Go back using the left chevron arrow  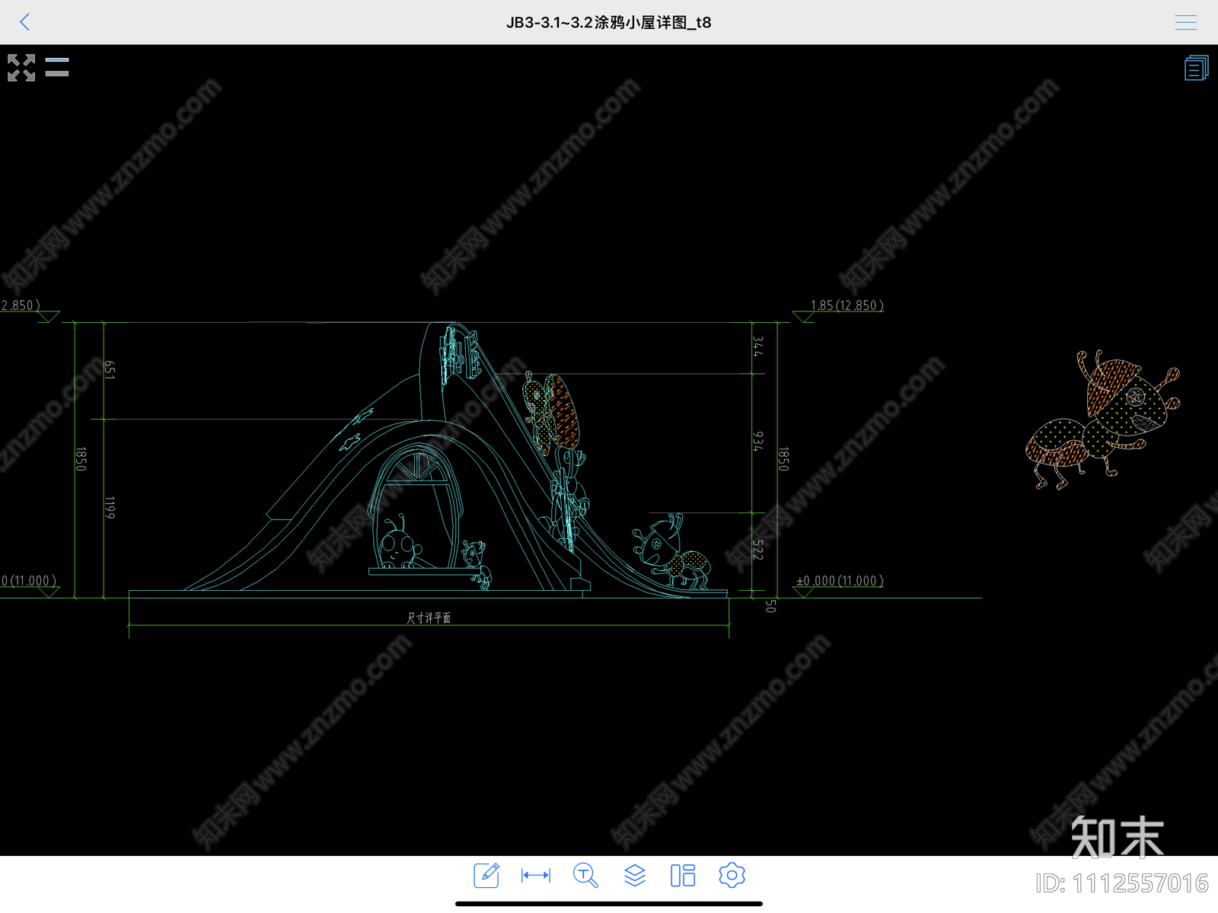coord(25,22)
